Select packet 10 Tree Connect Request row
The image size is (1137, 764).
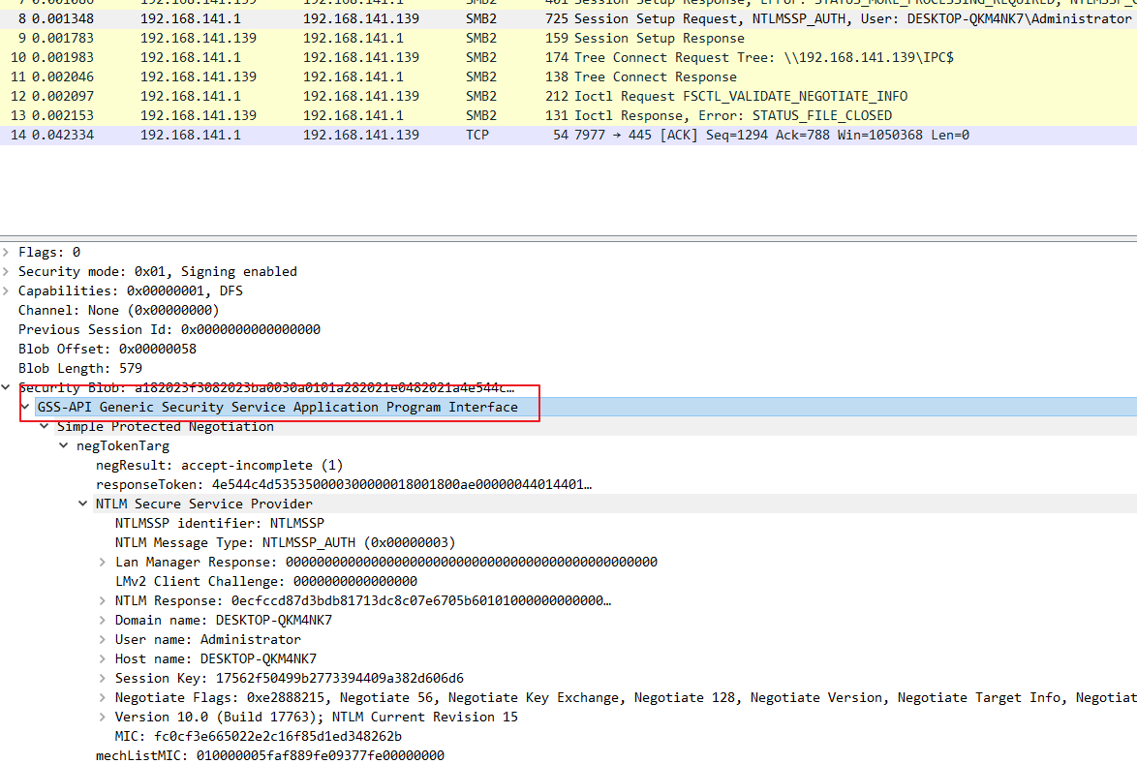point(568,57)
